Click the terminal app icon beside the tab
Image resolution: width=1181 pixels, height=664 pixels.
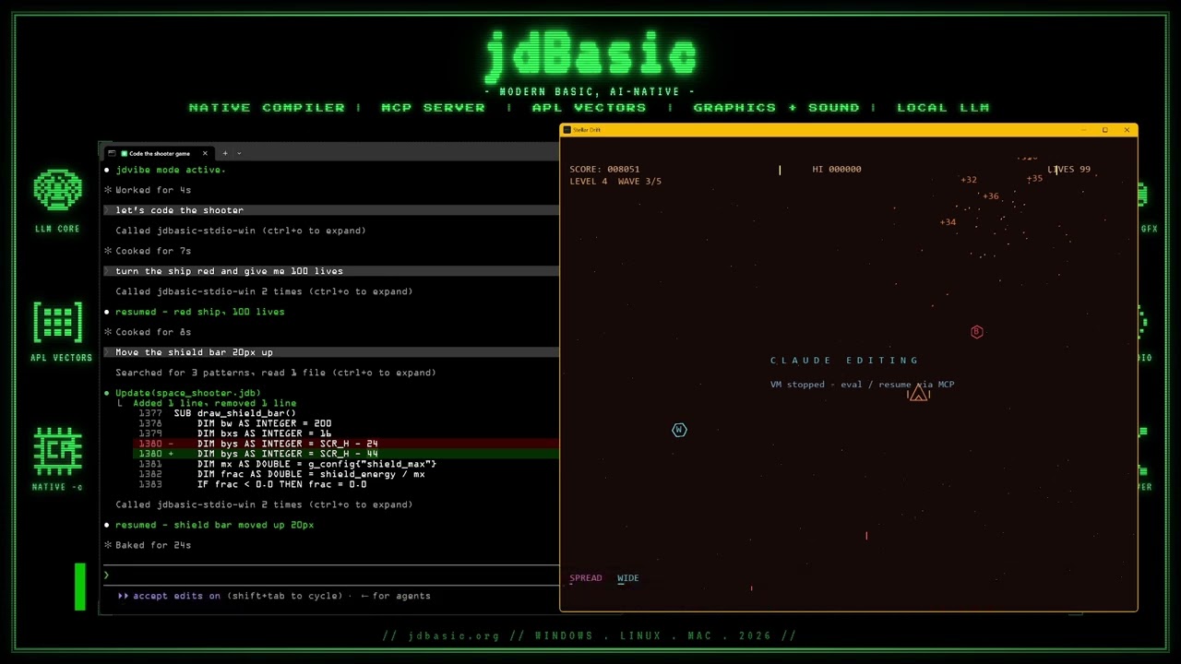point(112,153)
